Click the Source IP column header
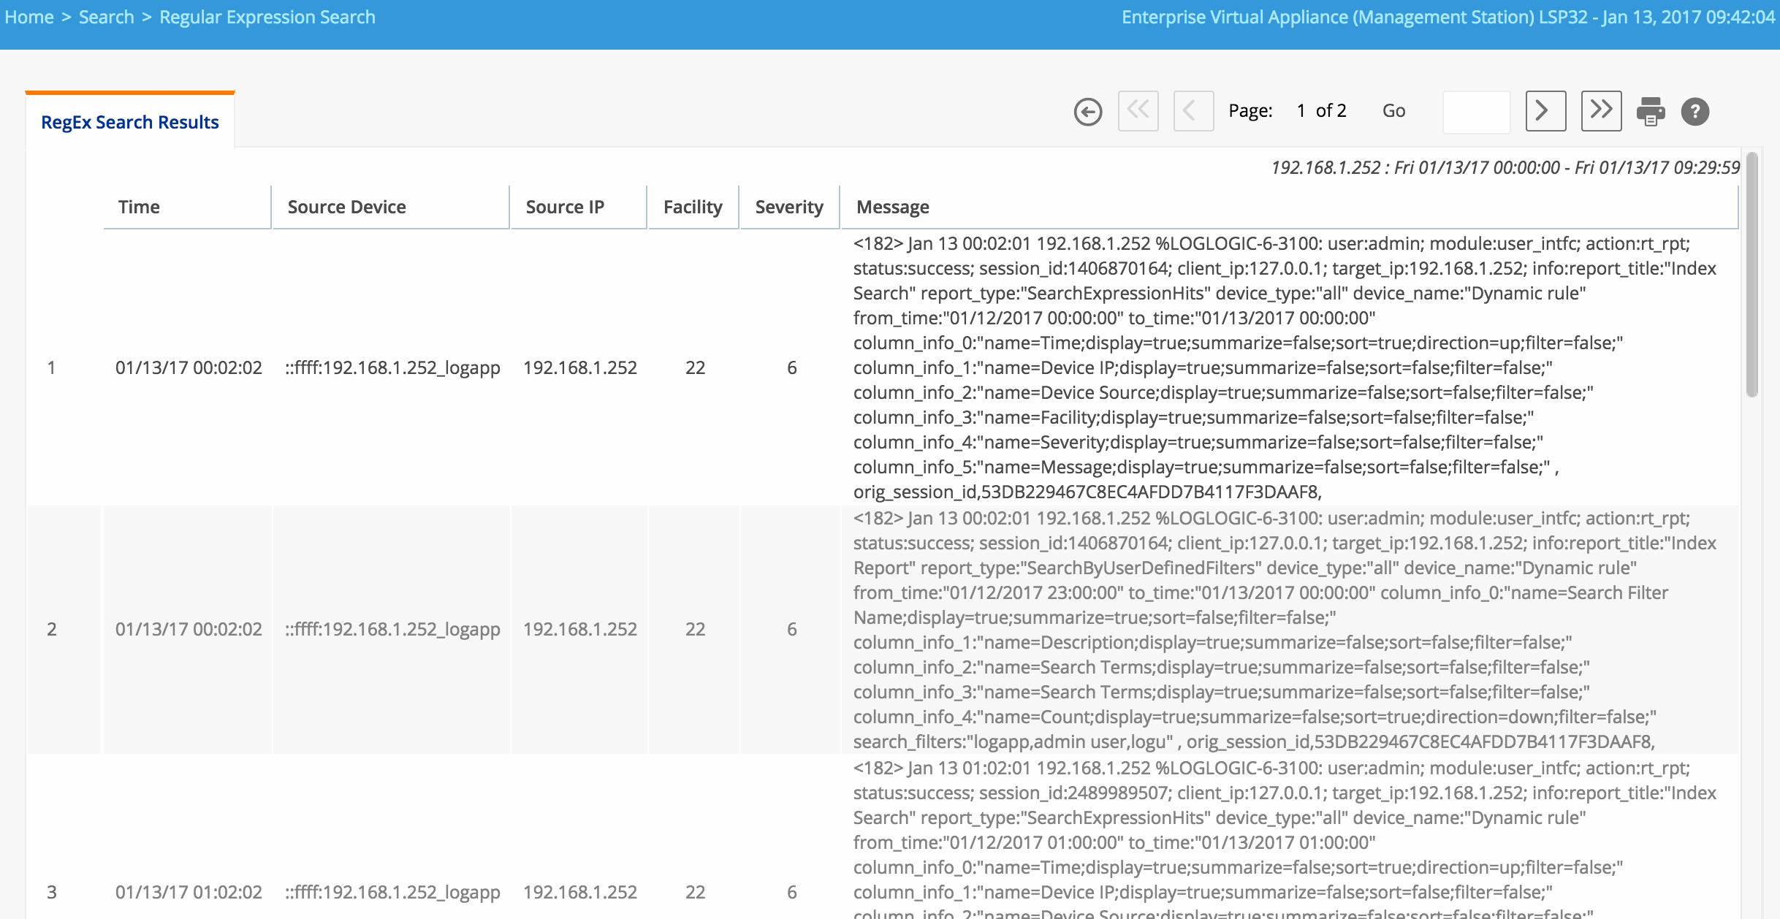The height and width of the screenshot is (919, 1780). (x=565, y=207)
